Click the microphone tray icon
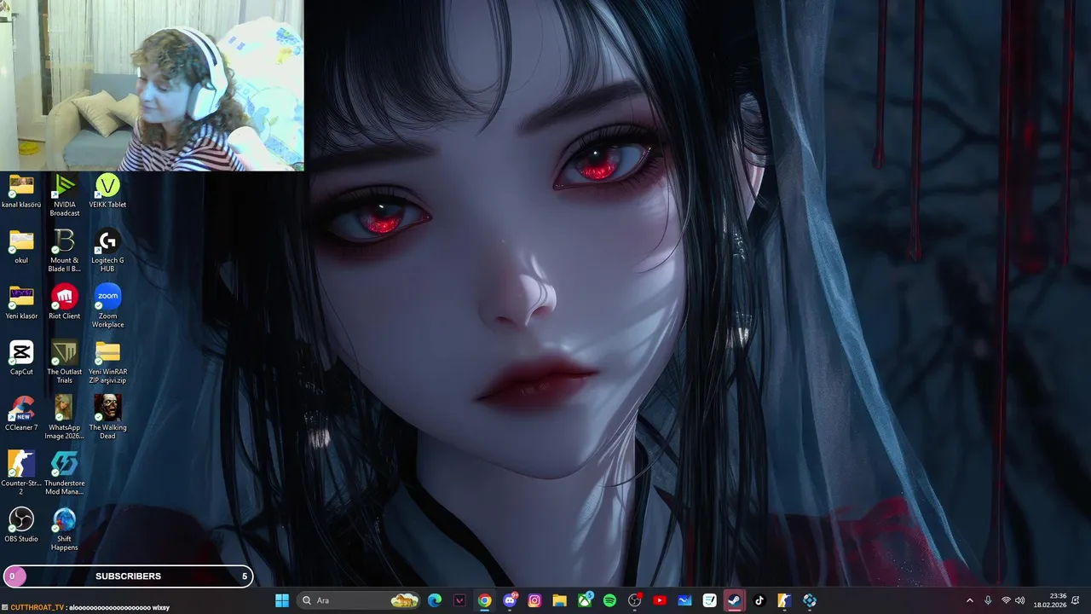 (x=988, y=600)
